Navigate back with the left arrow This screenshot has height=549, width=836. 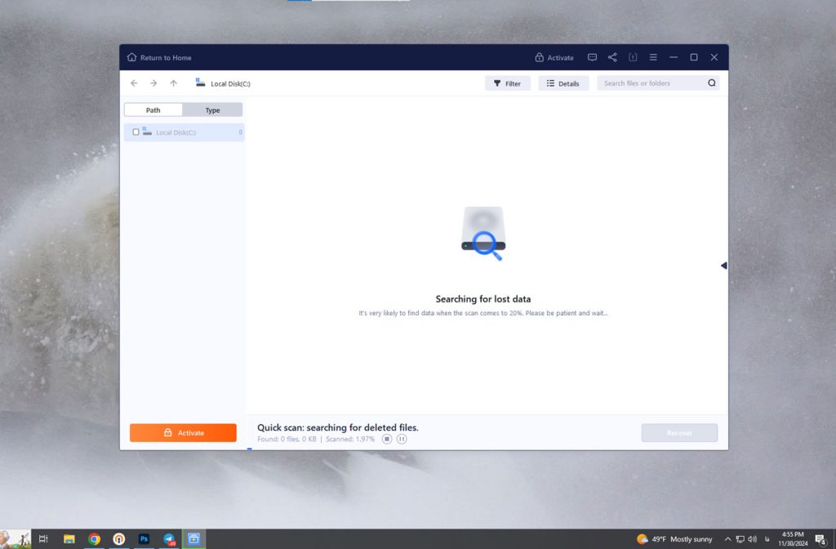(x=134, y=83)
